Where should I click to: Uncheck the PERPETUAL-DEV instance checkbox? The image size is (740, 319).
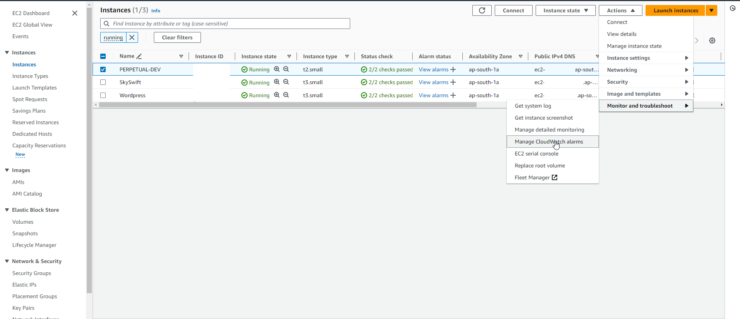[103, 69]
